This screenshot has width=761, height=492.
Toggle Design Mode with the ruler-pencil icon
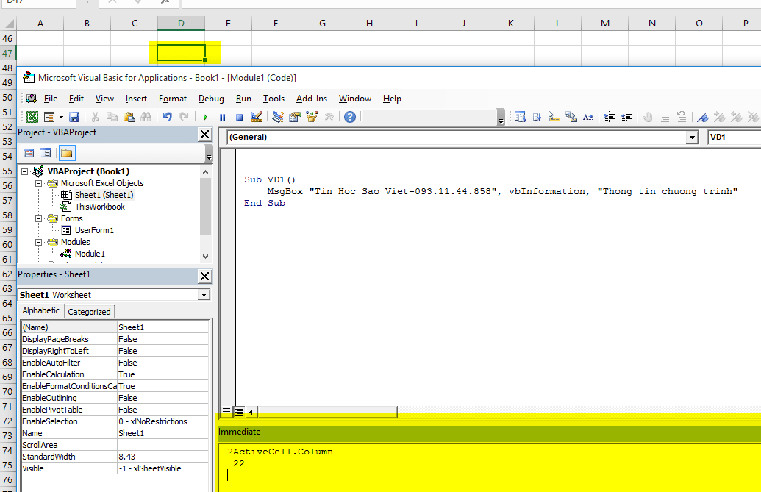257,117
